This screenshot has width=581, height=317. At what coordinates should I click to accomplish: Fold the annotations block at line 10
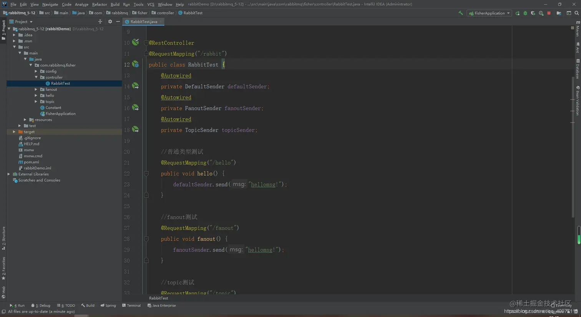(x=146, y=43)
